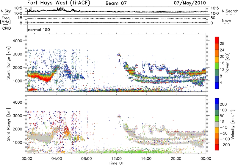
Task: Click the teal swatch on velocity colorbar
Action: (x=217, y=113)
